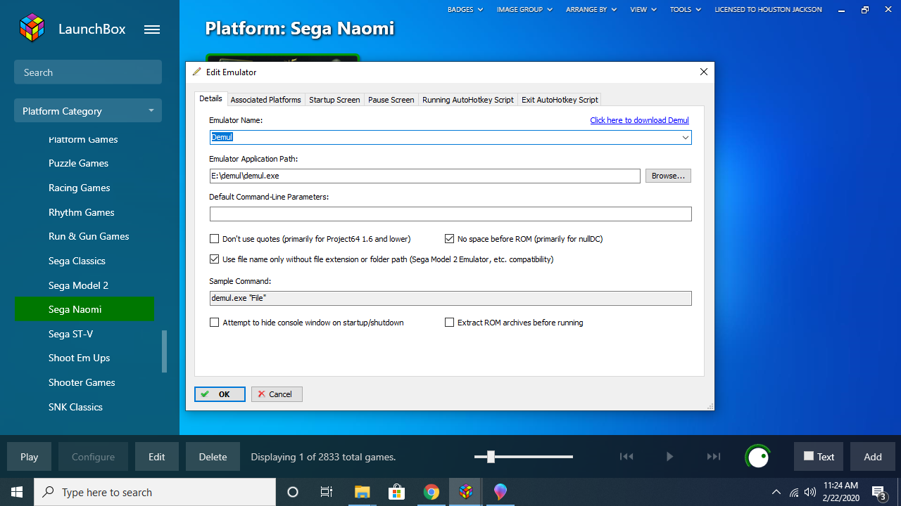901x506 pixels.
Task: Uncheck No space before ROM
Action: click(x=450, y=239)
